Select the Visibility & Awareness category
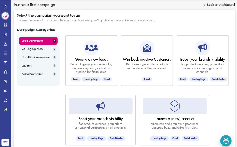Screen dimensions: 237x147 pos(38,57)
